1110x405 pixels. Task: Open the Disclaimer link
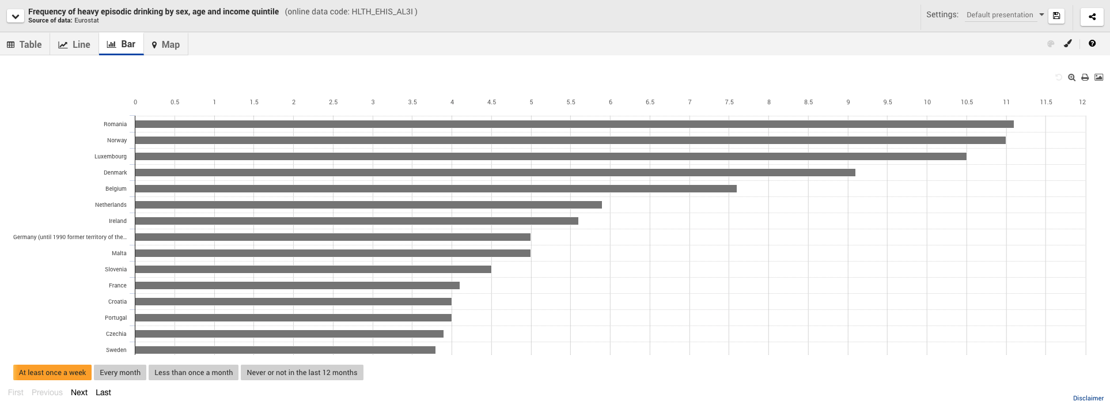1088,398
